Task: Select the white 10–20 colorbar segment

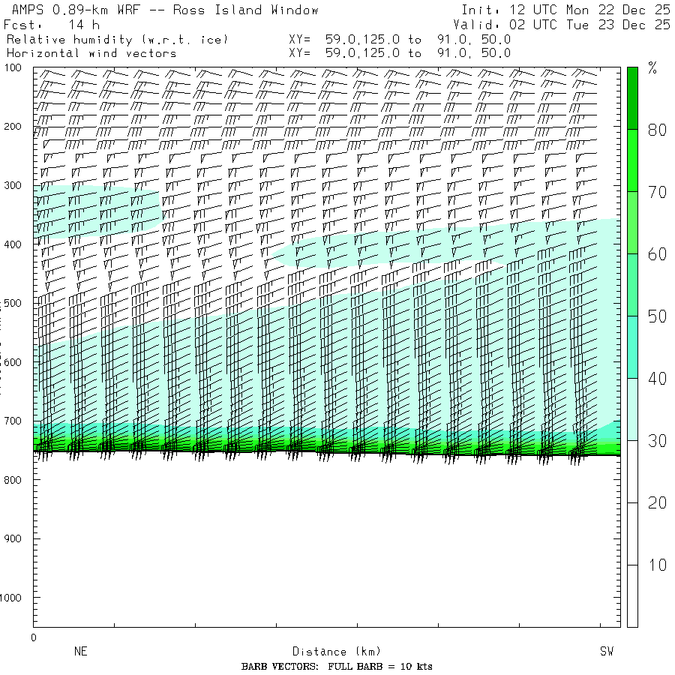Action: (632, 534)
